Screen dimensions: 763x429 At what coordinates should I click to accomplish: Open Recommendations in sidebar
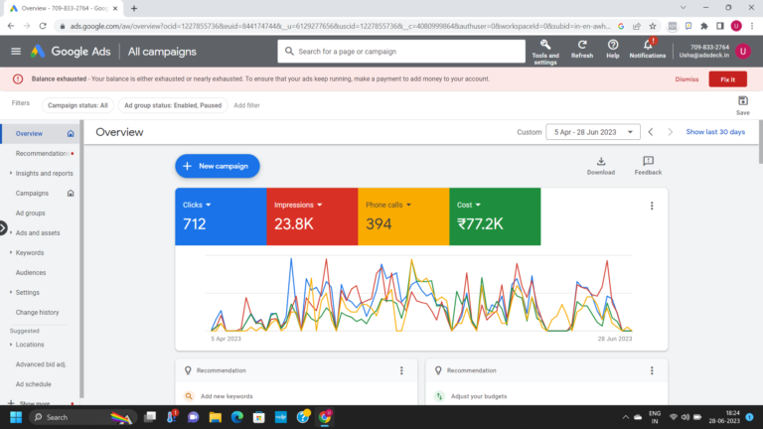click(42, 153)
